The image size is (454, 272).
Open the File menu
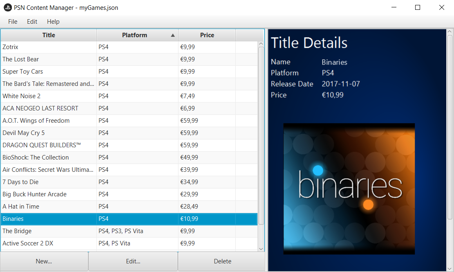13,22
